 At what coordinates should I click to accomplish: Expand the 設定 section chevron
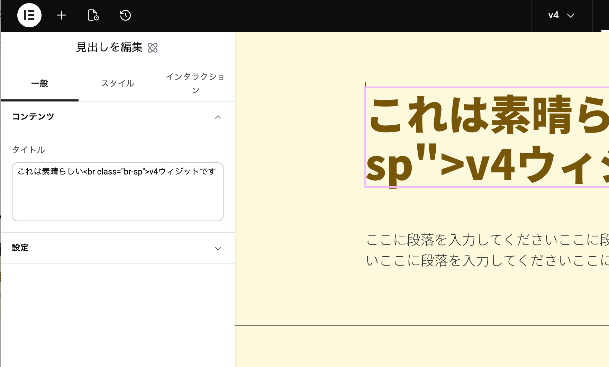click(218, 248)
